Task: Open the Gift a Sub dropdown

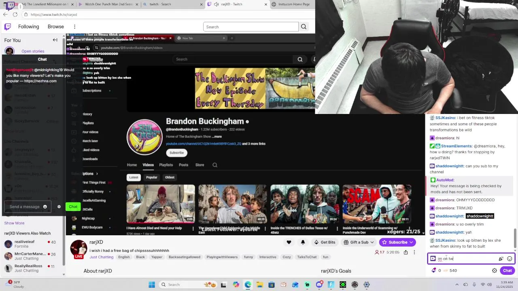Action: [359, 242]
